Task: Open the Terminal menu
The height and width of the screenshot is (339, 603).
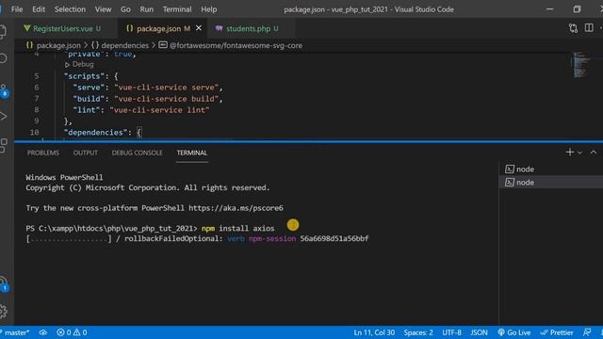Action: click(177, 9)
